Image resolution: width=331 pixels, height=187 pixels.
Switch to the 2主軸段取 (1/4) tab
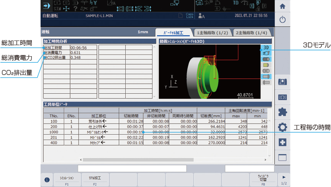click(252, 33)
